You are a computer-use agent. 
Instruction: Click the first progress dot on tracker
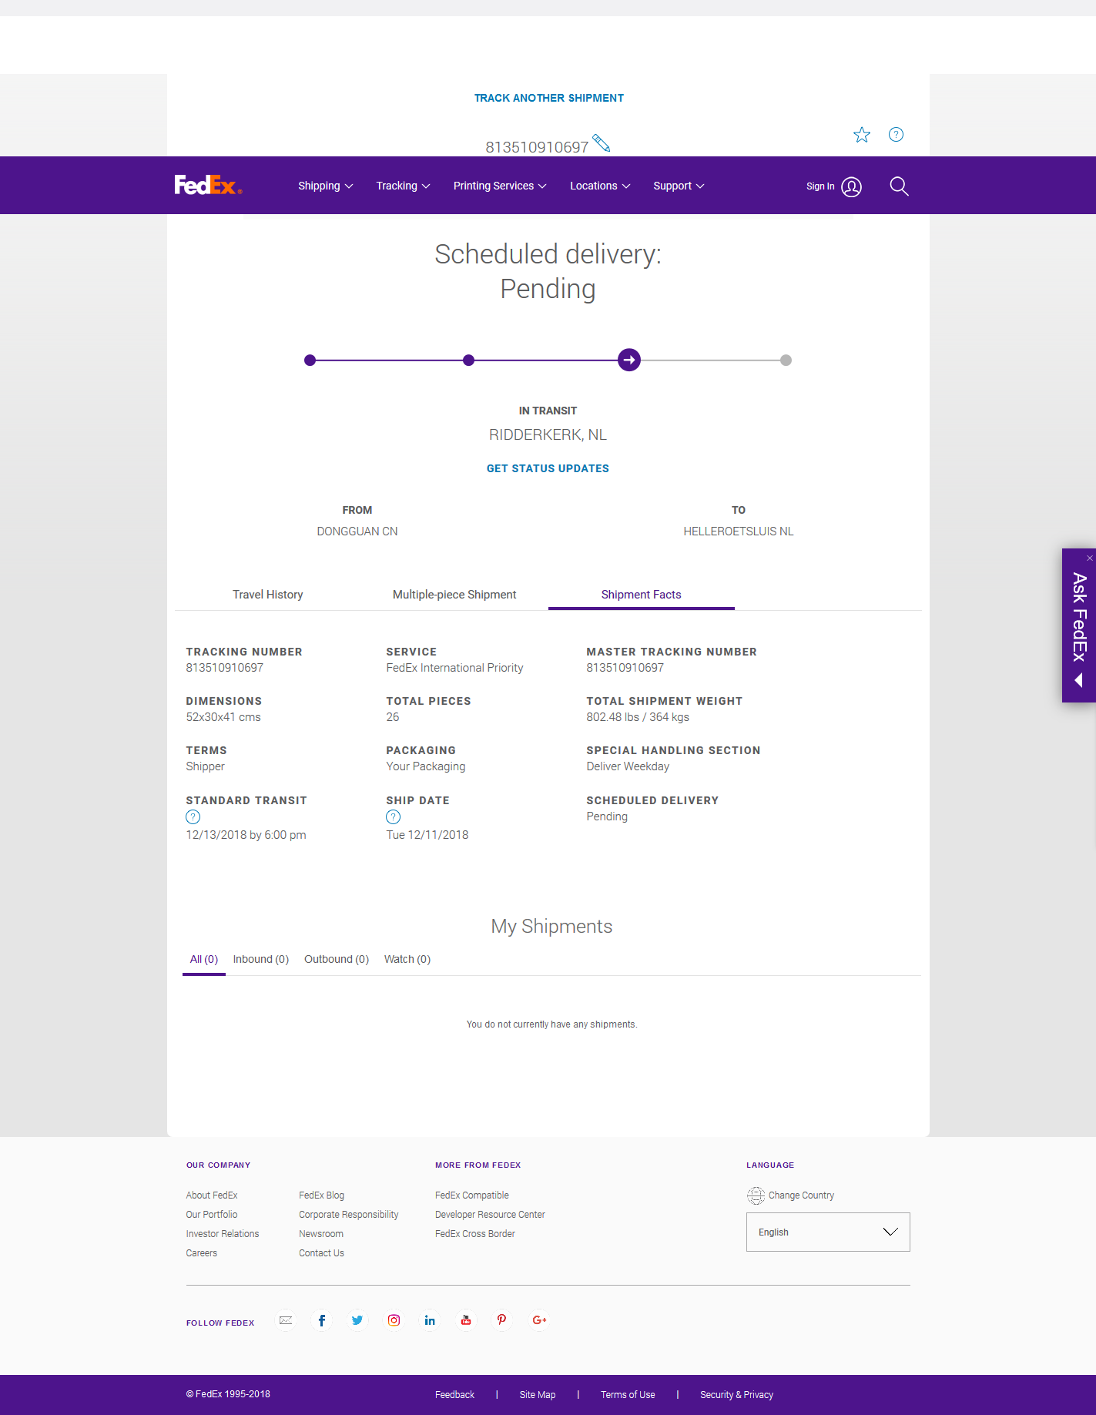[x=310, y=360]
